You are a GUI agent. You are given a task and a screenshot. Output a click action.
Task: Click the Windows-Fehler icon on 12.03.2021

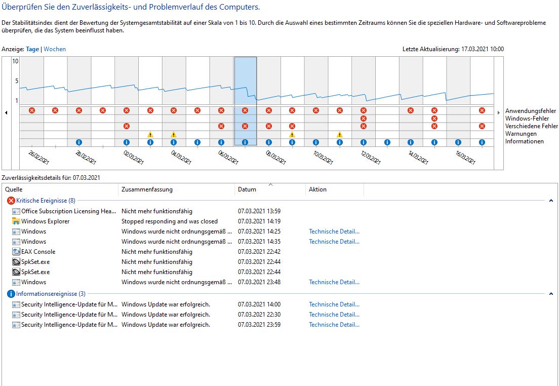[363, 119]
